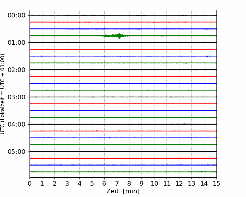Screen dimensions: 246x197
Task: Click the 03:00 time label
Action: click(16, 97)
